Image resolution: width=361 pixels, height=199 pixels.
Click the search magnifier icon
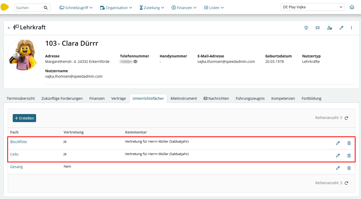(x=46, y=8)
